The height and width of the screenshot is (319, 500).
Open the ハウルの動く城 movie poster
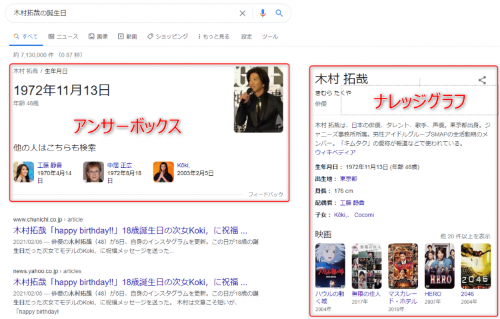click(x=330, y=266)
